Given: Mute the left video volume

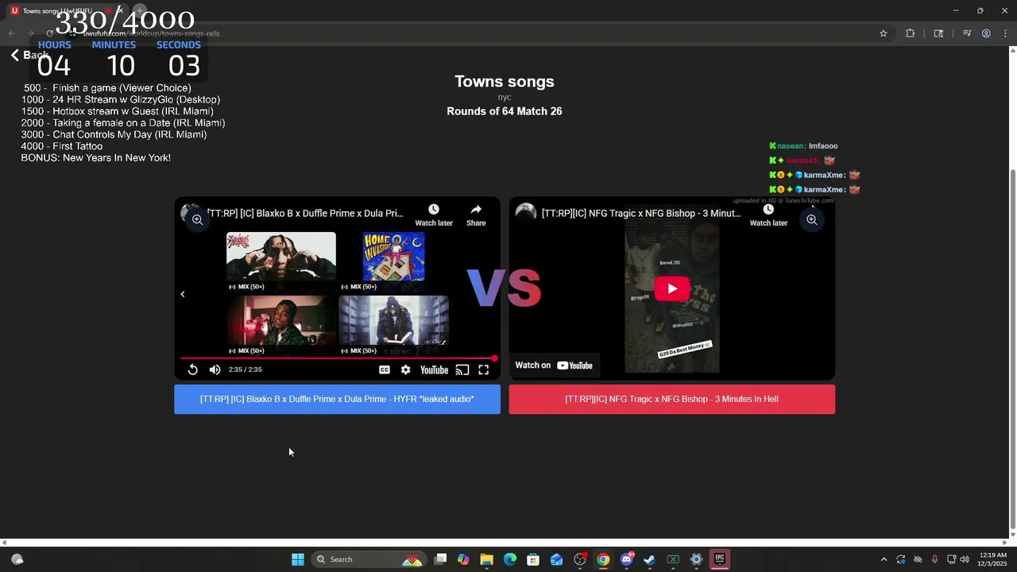Looking at the screenshot, I should tap(215, 369).
